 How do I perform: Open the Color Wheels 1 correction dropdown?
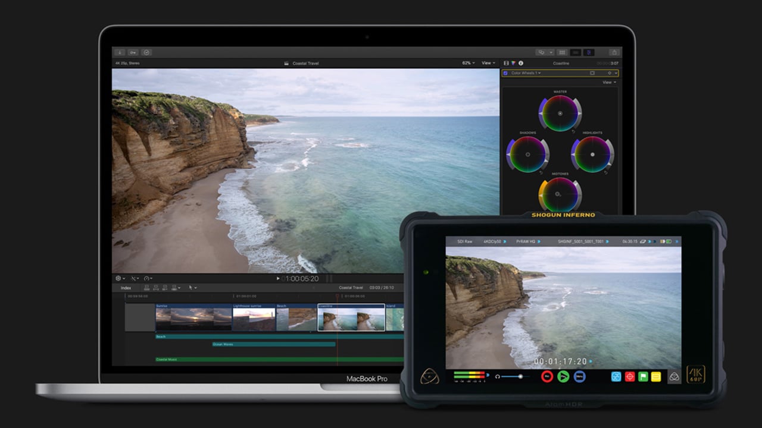pyautogui.click(x=526, y=73)
